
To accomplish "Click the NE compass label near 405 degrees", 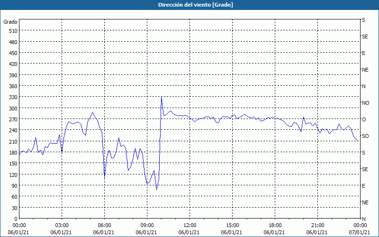I will tap(365, 70).
